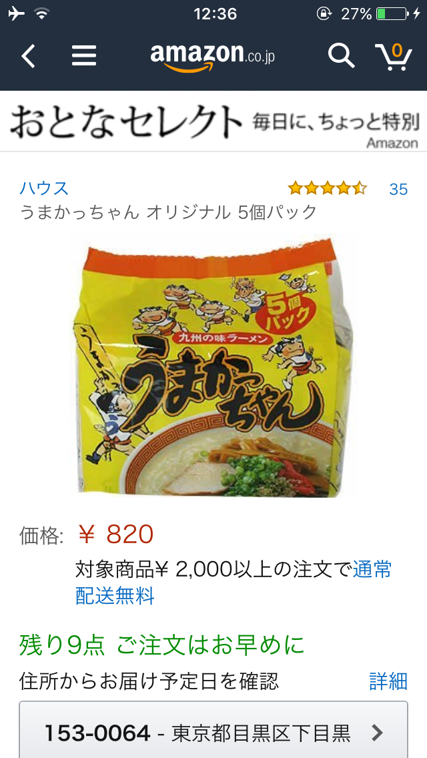Go back with the left arrow icon
The image size is (427, 758).
pos(29,56)
